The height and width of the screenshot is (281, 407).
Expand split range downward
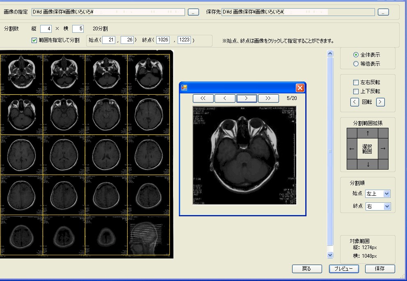(x=368, y=165)
